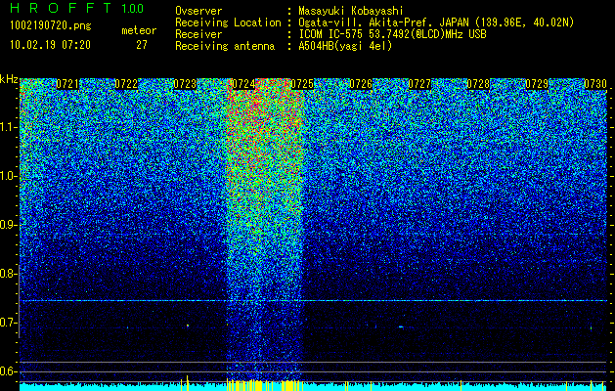Click the timestamp 10.02.19 07:20
This screenshot has width=615, height=391.
(x=51, y=45)
